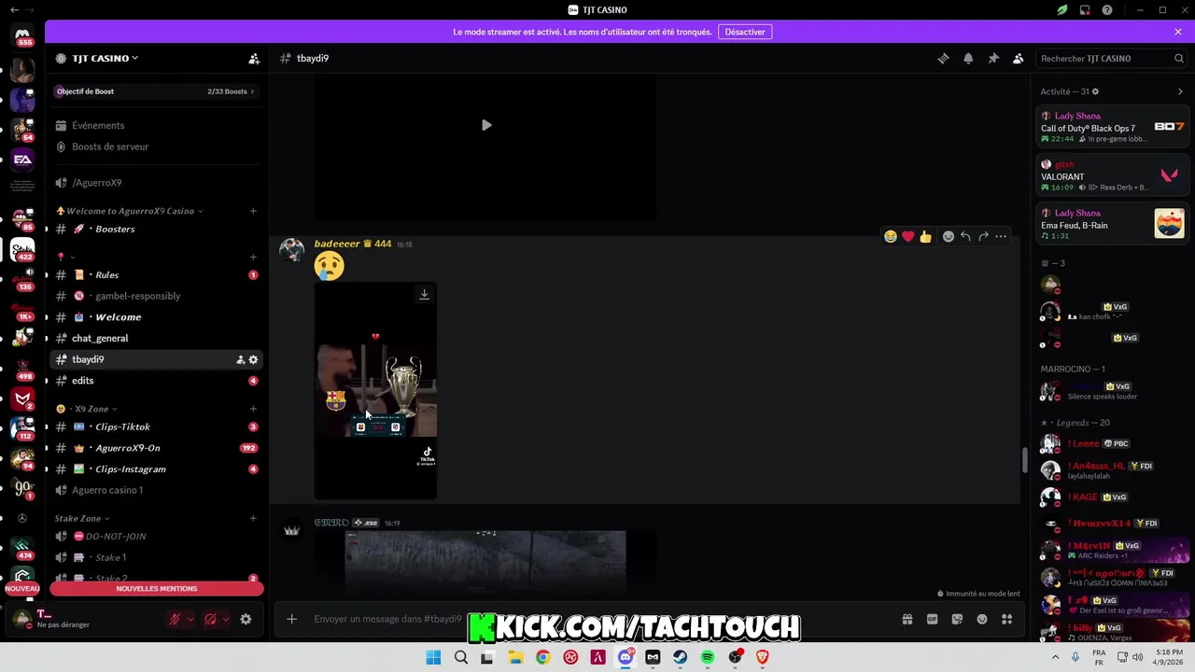
Task: Click the plus attachment button
Action: pyautogui.click(x=291, y=619)
